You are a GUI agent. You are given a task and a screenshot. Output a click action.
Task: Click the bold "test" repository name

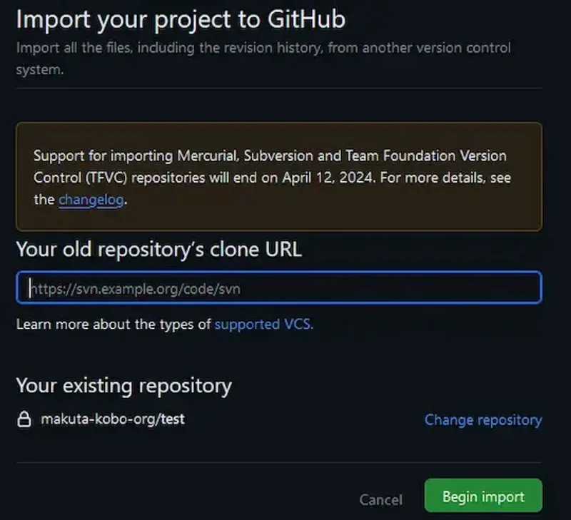172,419
